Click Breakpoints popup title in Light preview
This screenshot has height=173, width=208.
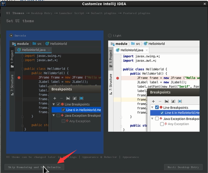[160, 92]
